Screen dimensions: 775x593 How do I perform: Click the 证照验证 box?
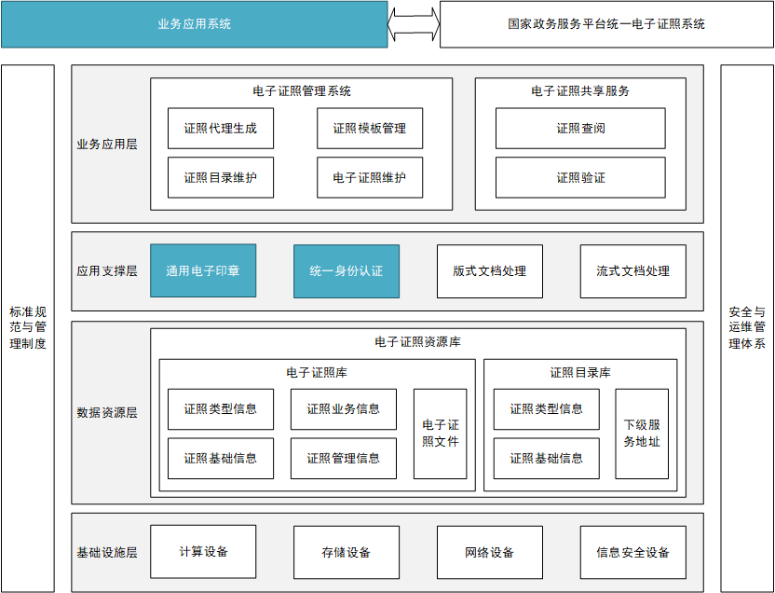click(580, 177)
